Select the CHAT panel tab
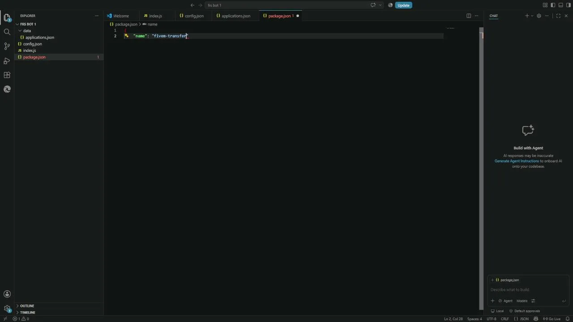 (x=493, y=16)
